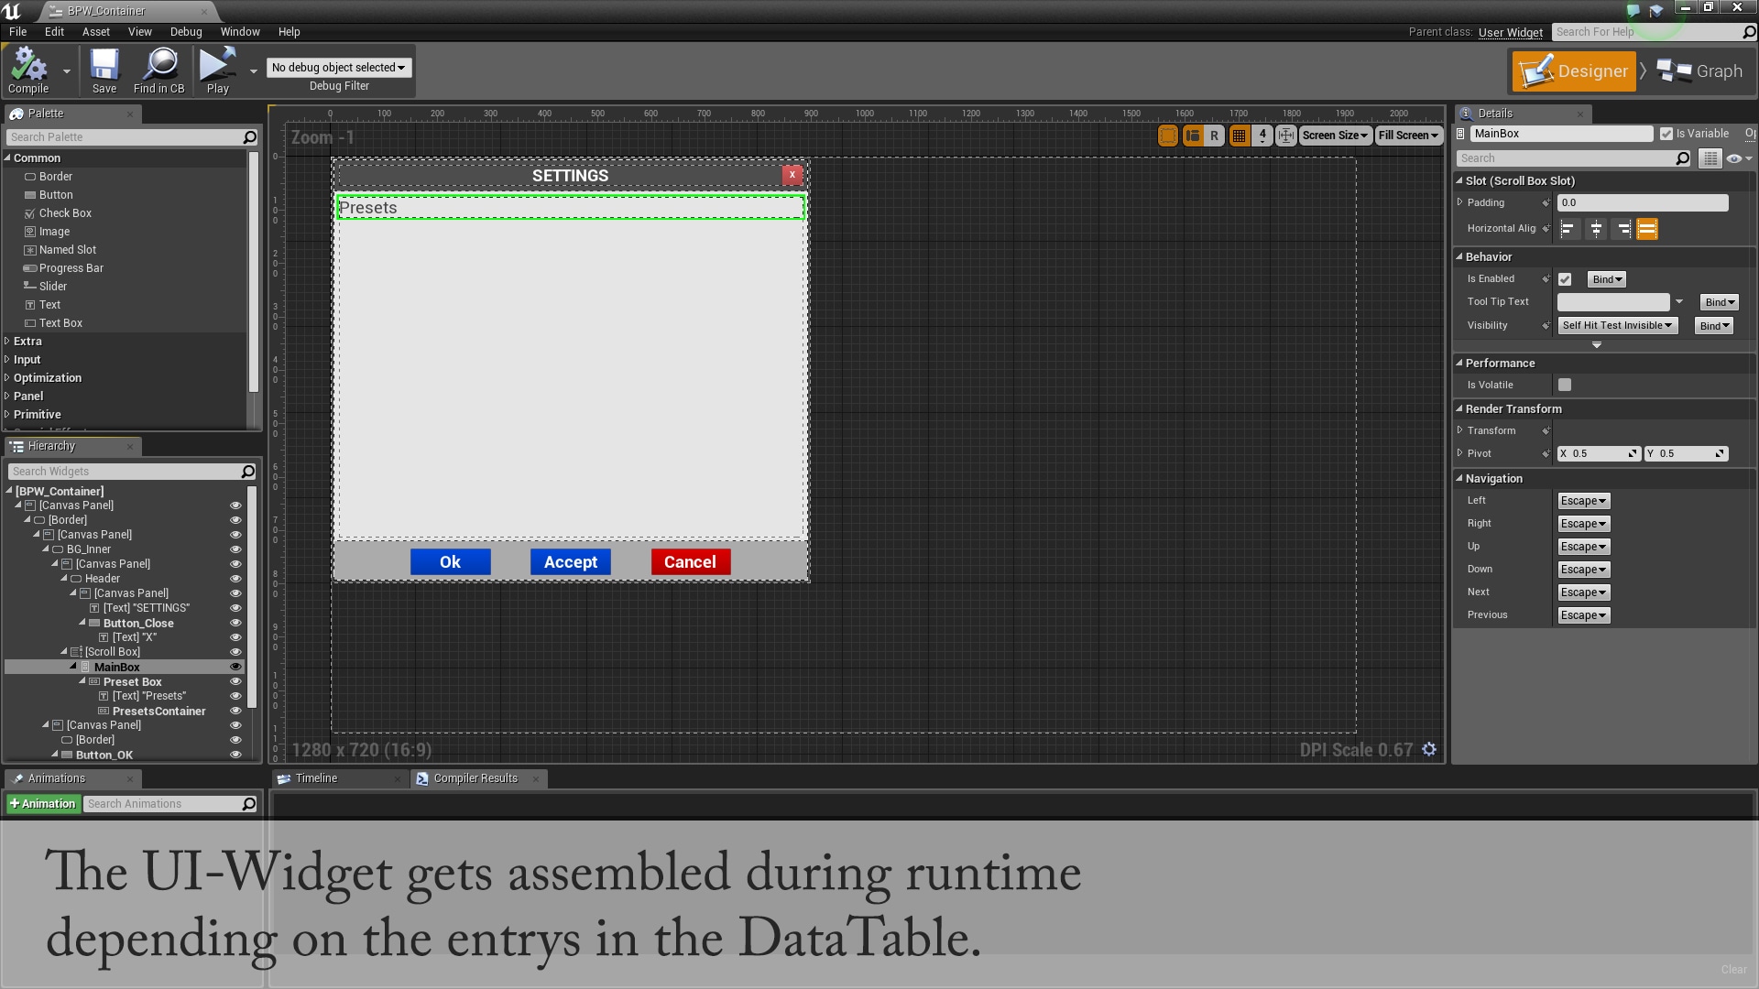Open the DPI scale settings gear
The width and height of the screenshot is (1759, 989).
click(x=1429, y=749)
